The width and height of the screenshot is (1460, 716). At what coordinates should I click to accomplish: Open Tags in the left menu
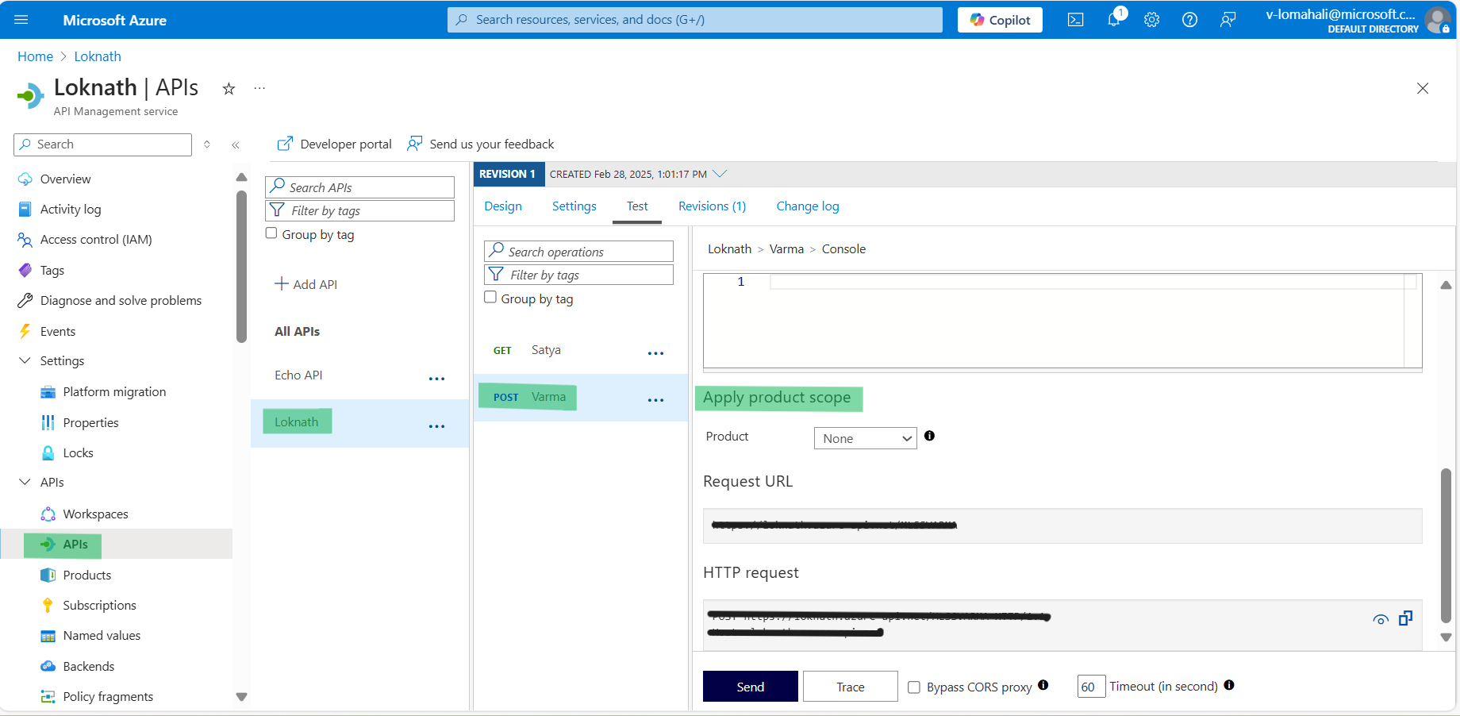pos(52,271)
